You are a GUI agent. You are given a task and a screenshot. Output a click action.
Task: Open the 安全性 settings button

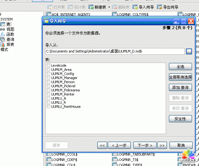click(x=180, y=119)
